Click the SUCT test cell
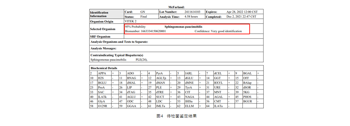Viewport: 350px width, 126px height. coord(162,97)
